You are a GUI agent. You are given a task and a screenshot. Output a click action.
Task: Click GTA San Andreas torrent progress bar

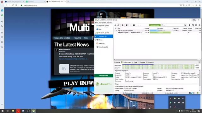tap(160, 30)
